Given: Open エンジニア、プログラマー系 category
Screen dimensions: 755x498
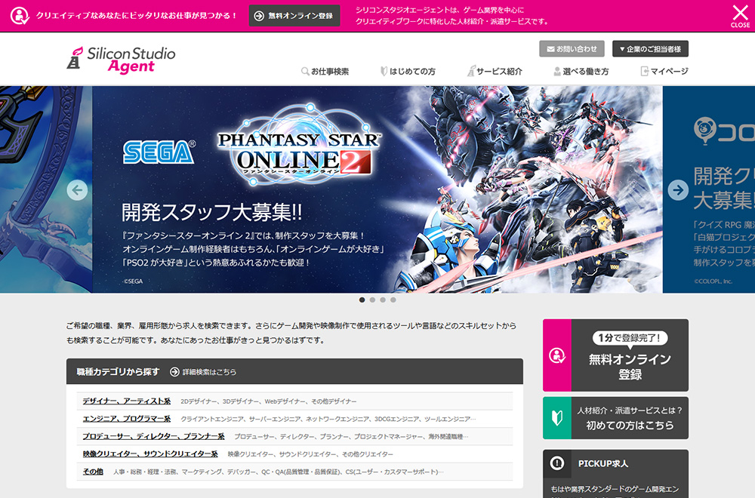Looking at the screenshot, I should coord(126,419).
